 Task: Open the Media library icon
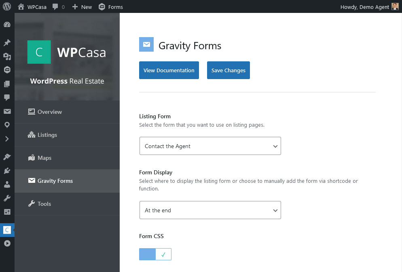point(7,56)
